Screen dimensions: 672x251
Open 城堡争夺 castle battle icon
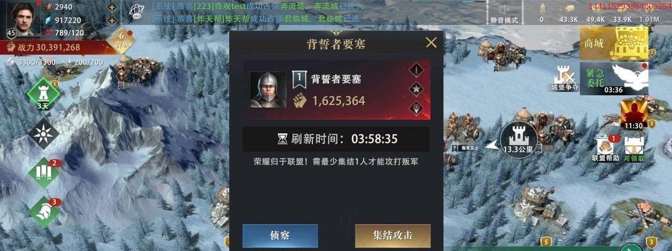[x=565, y=79]
